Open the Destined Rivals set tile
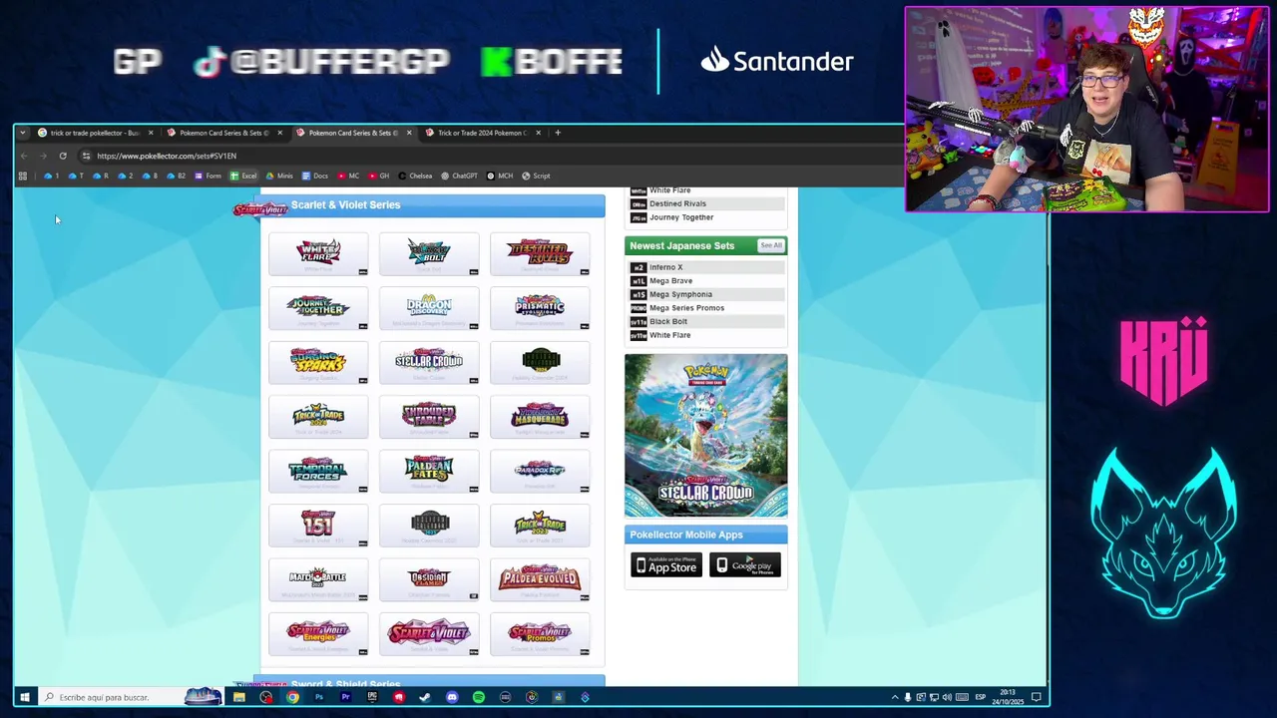Screen dimensions: 1277x718 [540, 254]
